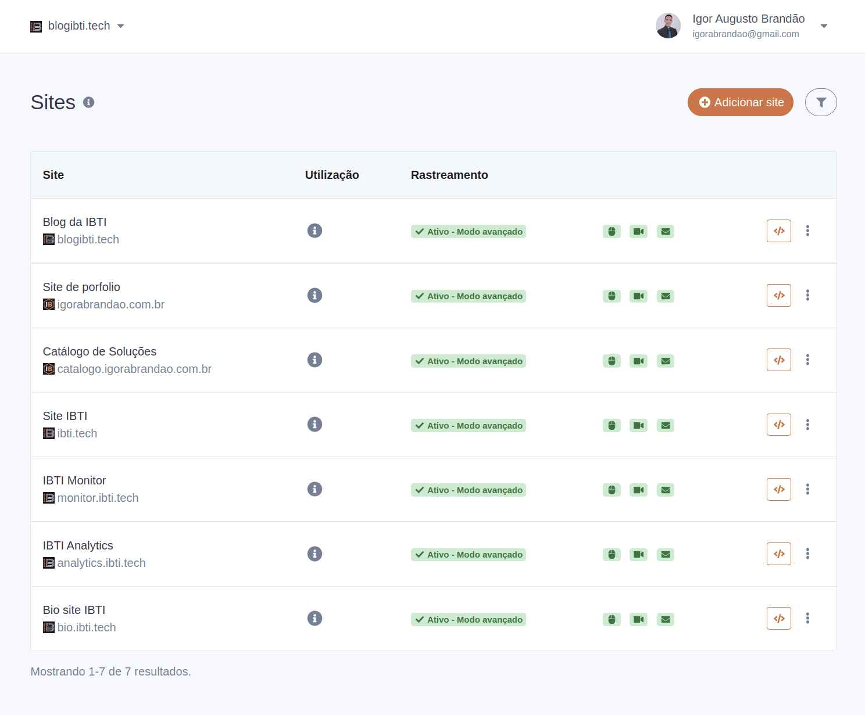Image resolution: width=865 pixels, height=715 pixels.
Task: Open tracking code snippet for IBTI Monitor
Action: (778, 489)
